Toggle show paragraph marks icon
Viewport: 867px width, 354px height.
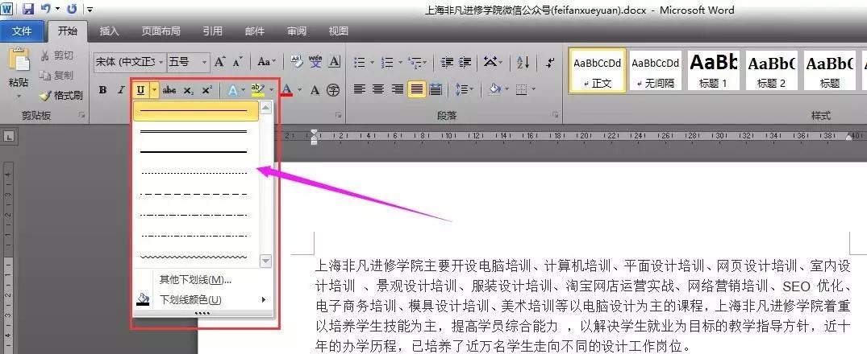point(549,62)
